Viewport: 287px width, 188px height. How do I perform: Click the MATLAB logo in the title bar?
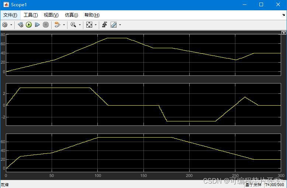pyautogui.click(x=6, y=4)
